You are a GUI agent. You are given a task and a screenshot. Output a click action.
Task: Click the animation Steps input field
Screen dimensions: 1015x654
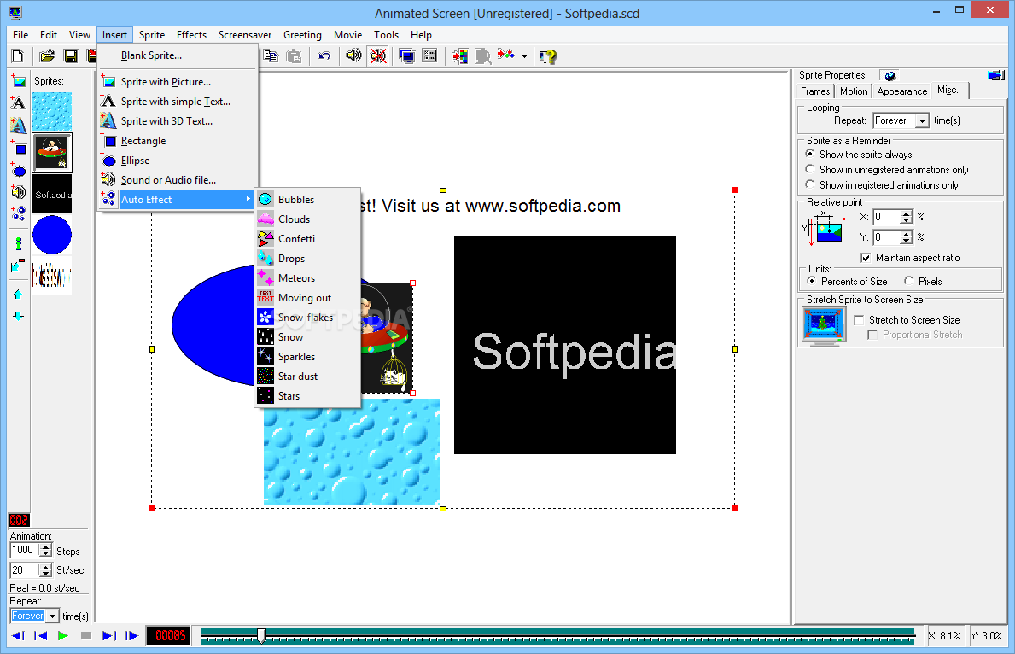tap(25, 551)
